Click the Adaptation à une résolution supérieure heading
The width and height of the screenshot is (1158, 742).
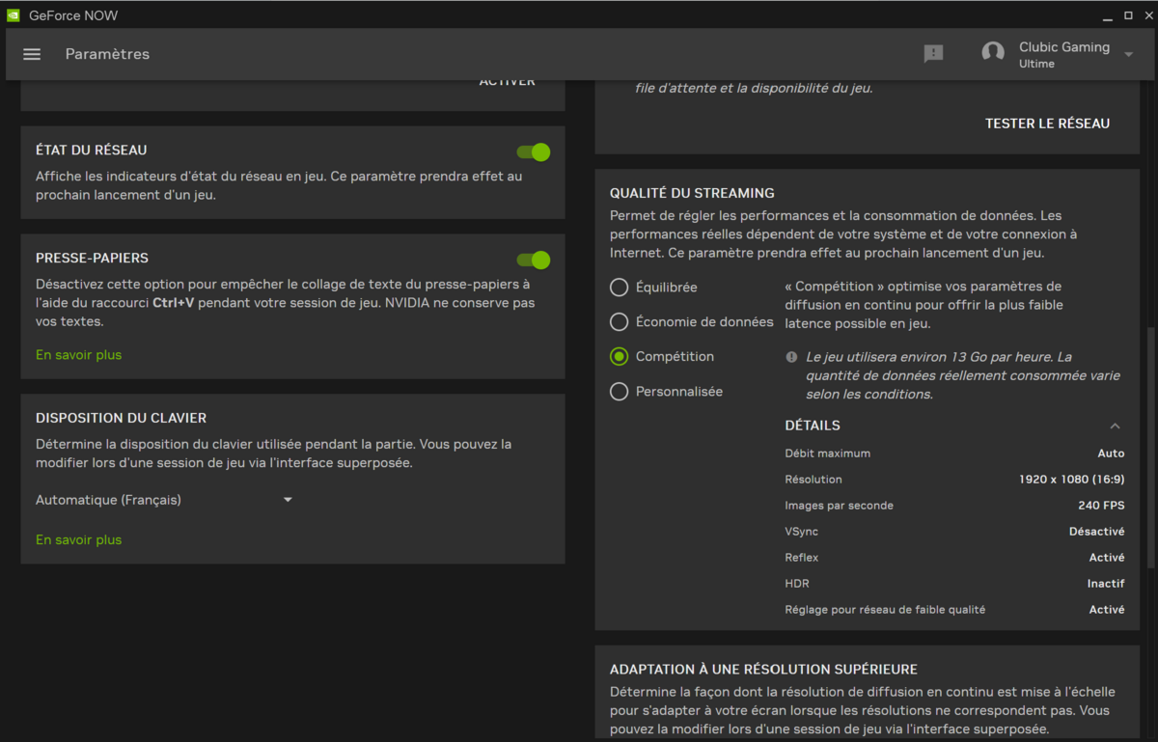click(763, 669)
